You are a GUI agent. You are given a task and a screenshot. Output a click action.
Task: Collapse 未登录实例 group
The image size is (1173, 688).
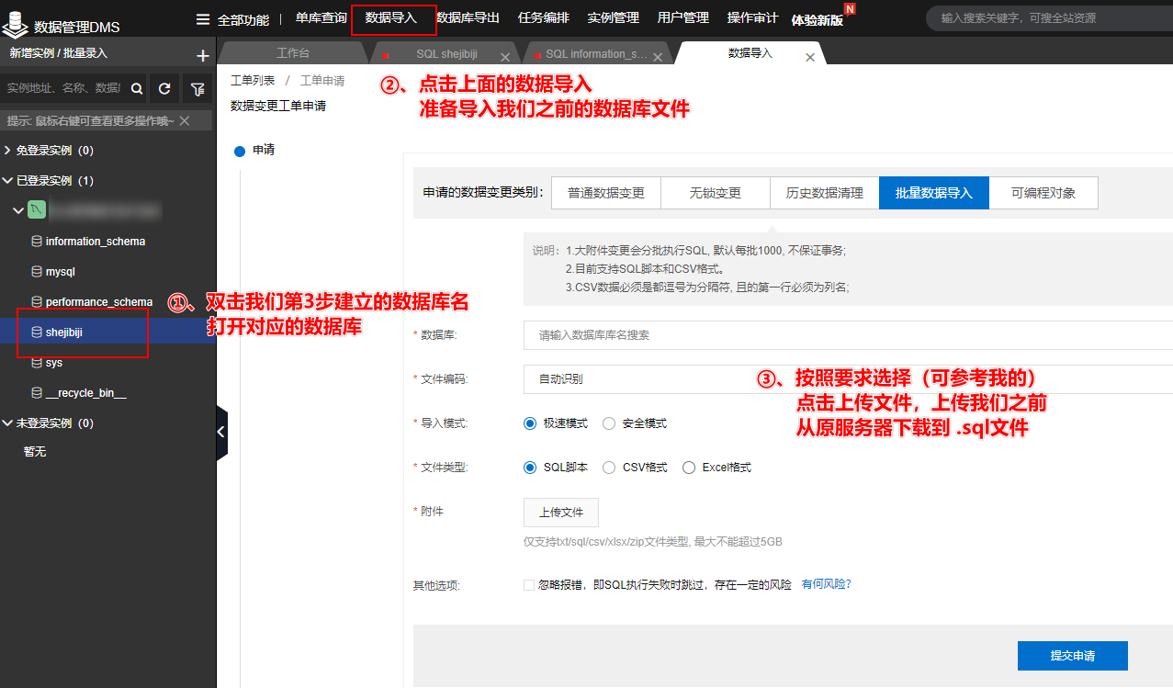[x=8, y=423]
